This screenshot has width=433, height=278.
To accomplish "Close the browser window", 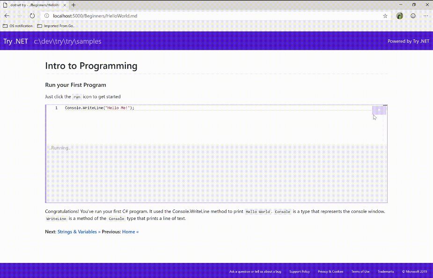I will [426, 5].
